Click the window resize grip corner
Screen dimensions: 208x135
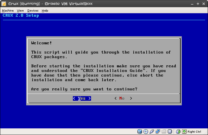click(206, 133)
